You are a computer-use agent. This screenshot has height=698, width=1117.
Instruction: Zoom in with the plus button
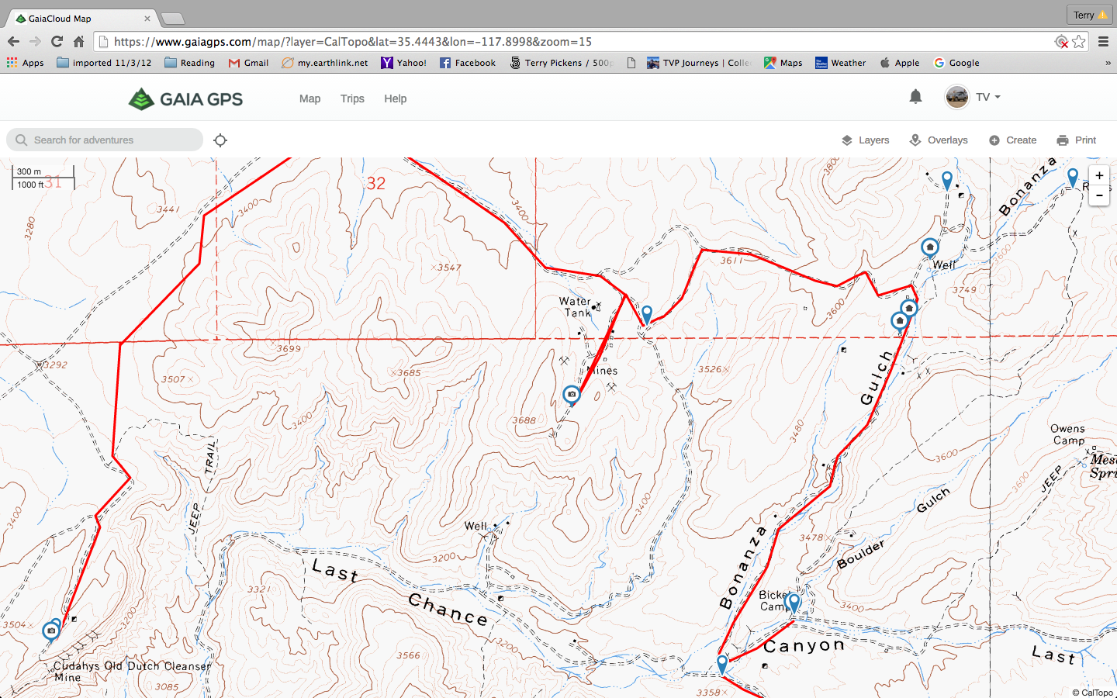(x=1098, y=176)
